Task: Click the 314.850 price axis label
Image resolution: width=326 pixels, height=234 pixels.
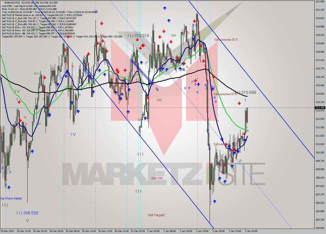Action: pyautogui.click(x=320, y=94)
